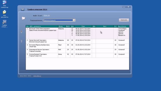161x91 pixels.
Task: Open 'Мой компьютер' desktop icon
Action: pos(5,4)
